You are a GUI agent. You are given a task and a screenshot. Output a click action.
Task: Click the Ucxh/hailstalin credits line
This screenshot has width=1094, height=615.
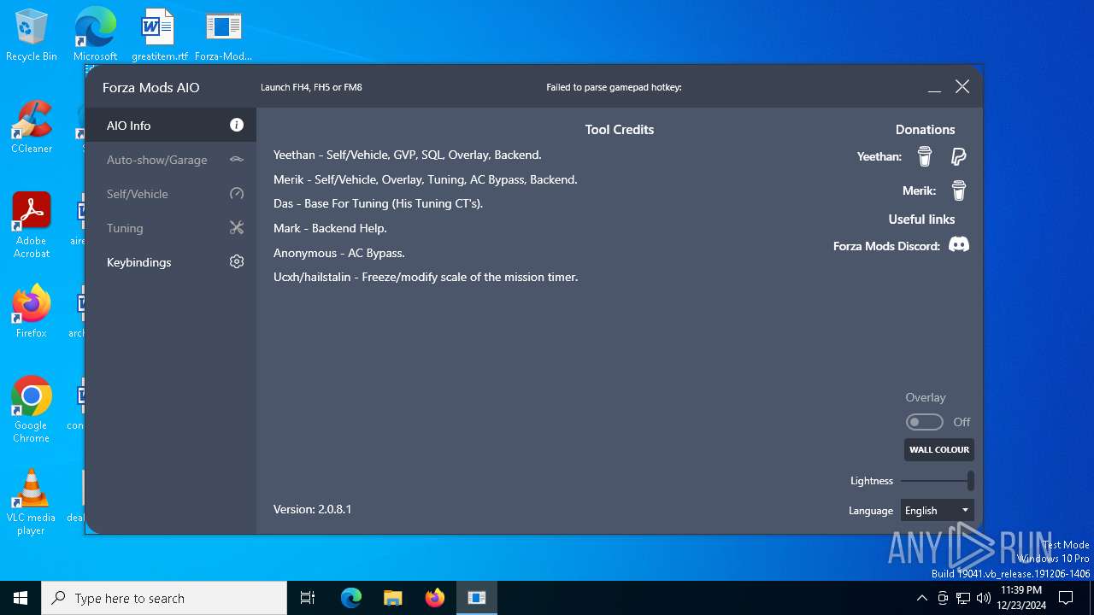point(426,277)
